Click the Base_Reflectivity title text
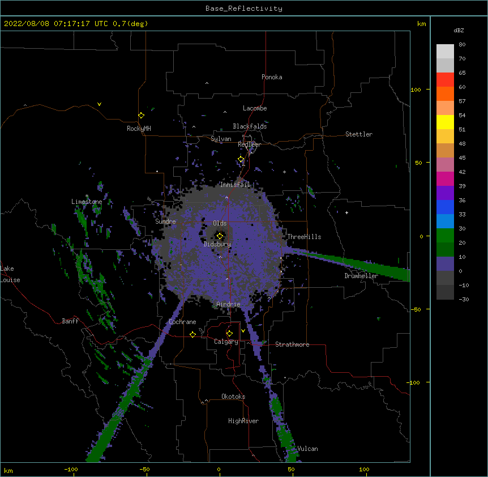Screen dimensions: 488x477 tap(244, 8)
